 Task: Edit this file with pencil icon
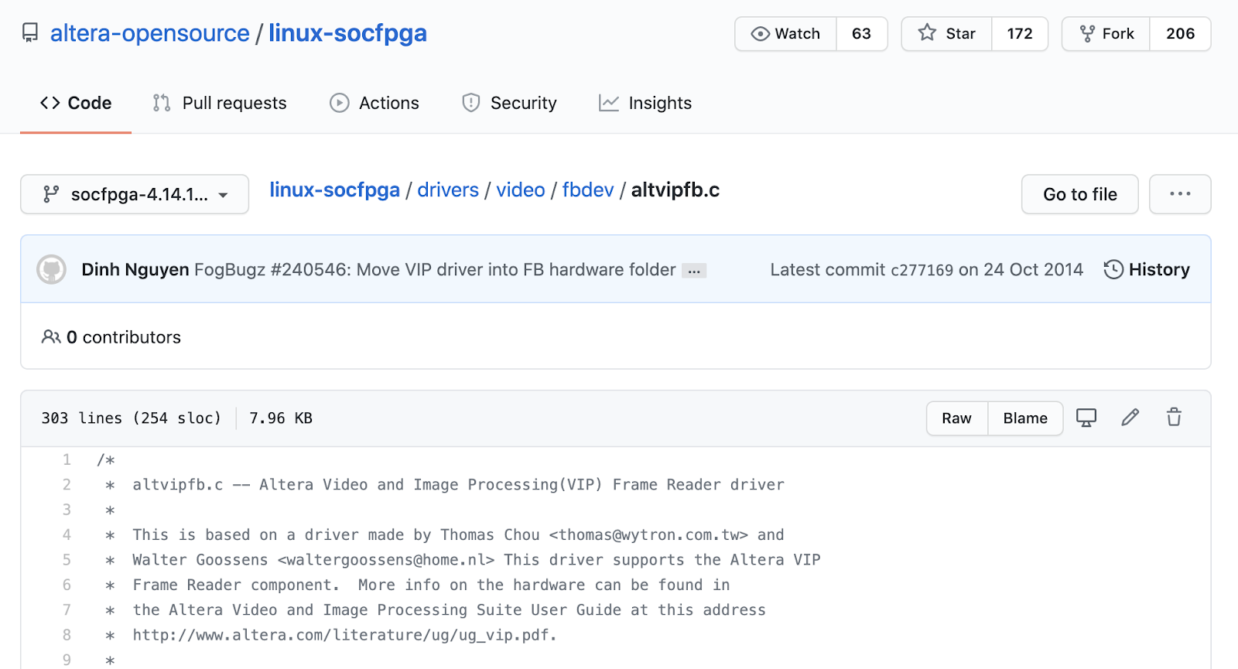coord(1130,418)
